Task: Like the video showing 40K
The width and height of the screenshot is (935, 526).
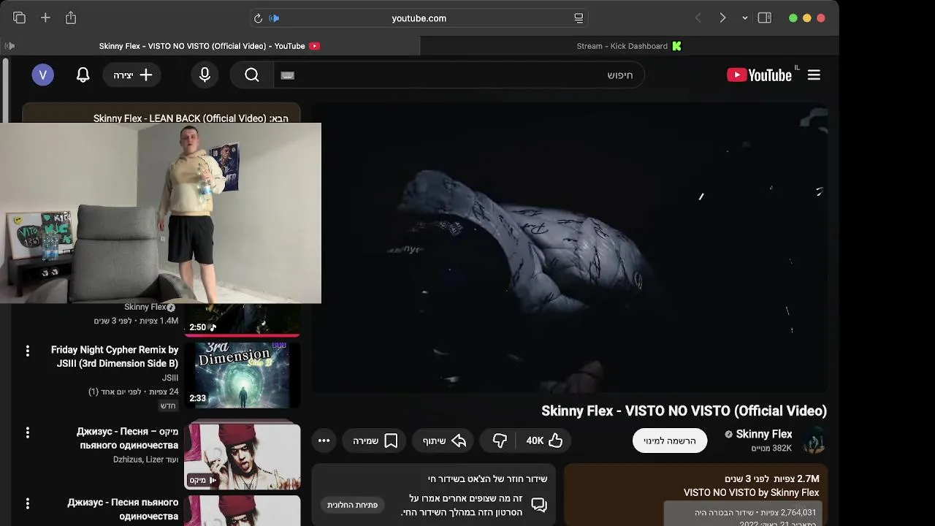Action: (x=544, y=441)
